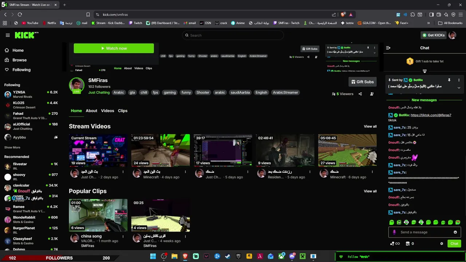
Task: Switch to the Videos tab
Action: pos(107,111)
